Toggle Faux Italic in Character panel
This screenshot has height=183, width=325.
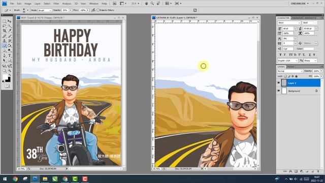[285, 54]
